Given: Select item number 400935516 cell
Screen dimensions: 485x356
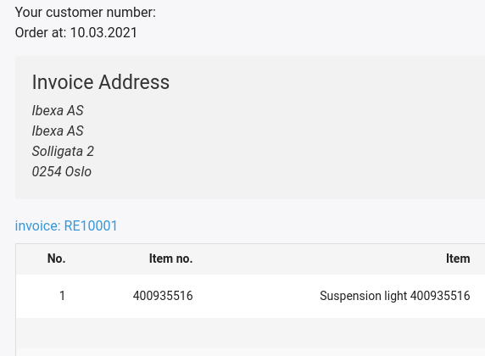Looking at the screenshot, I should (x=163, y=296).
